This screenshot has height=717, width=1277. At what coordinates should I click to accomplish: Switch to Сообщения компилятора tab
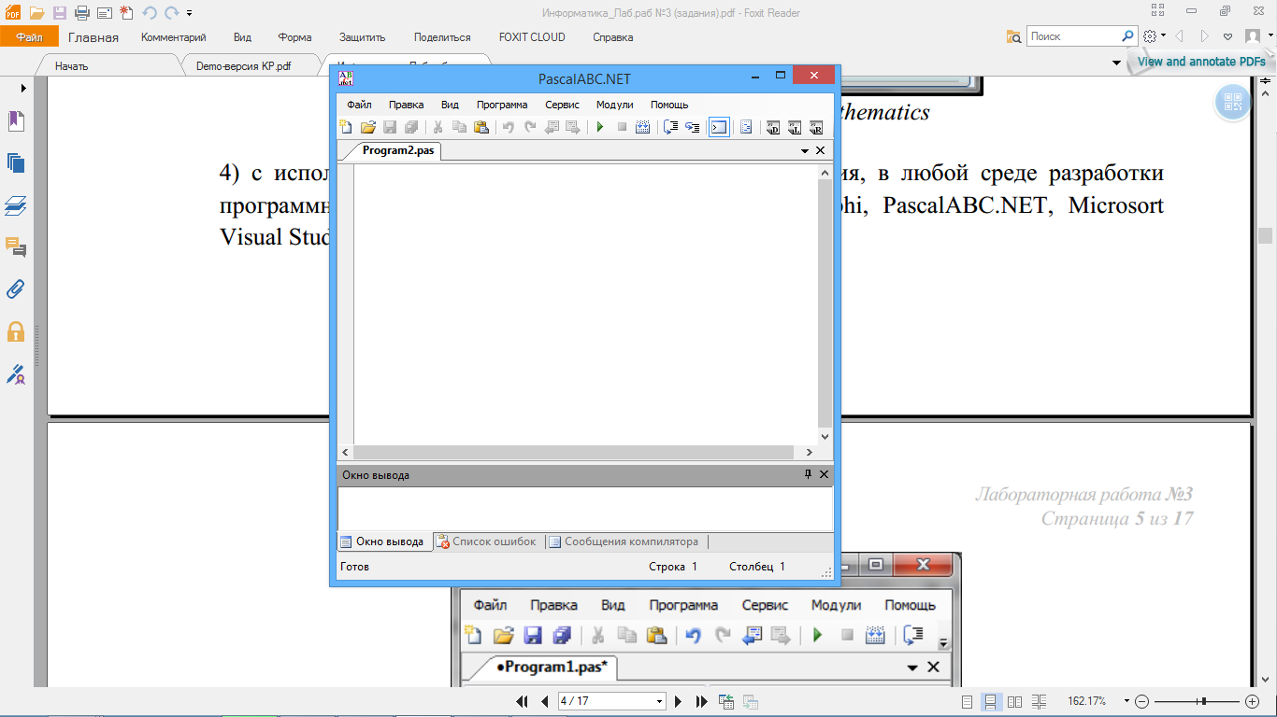tap(624, 541)
